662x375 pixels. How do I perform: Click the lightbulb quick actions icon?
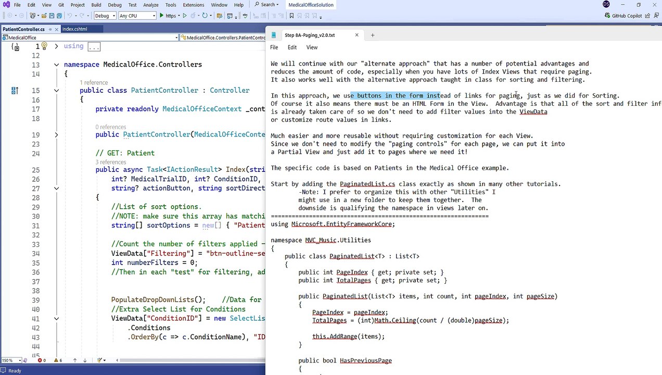(x=44, y=46)
